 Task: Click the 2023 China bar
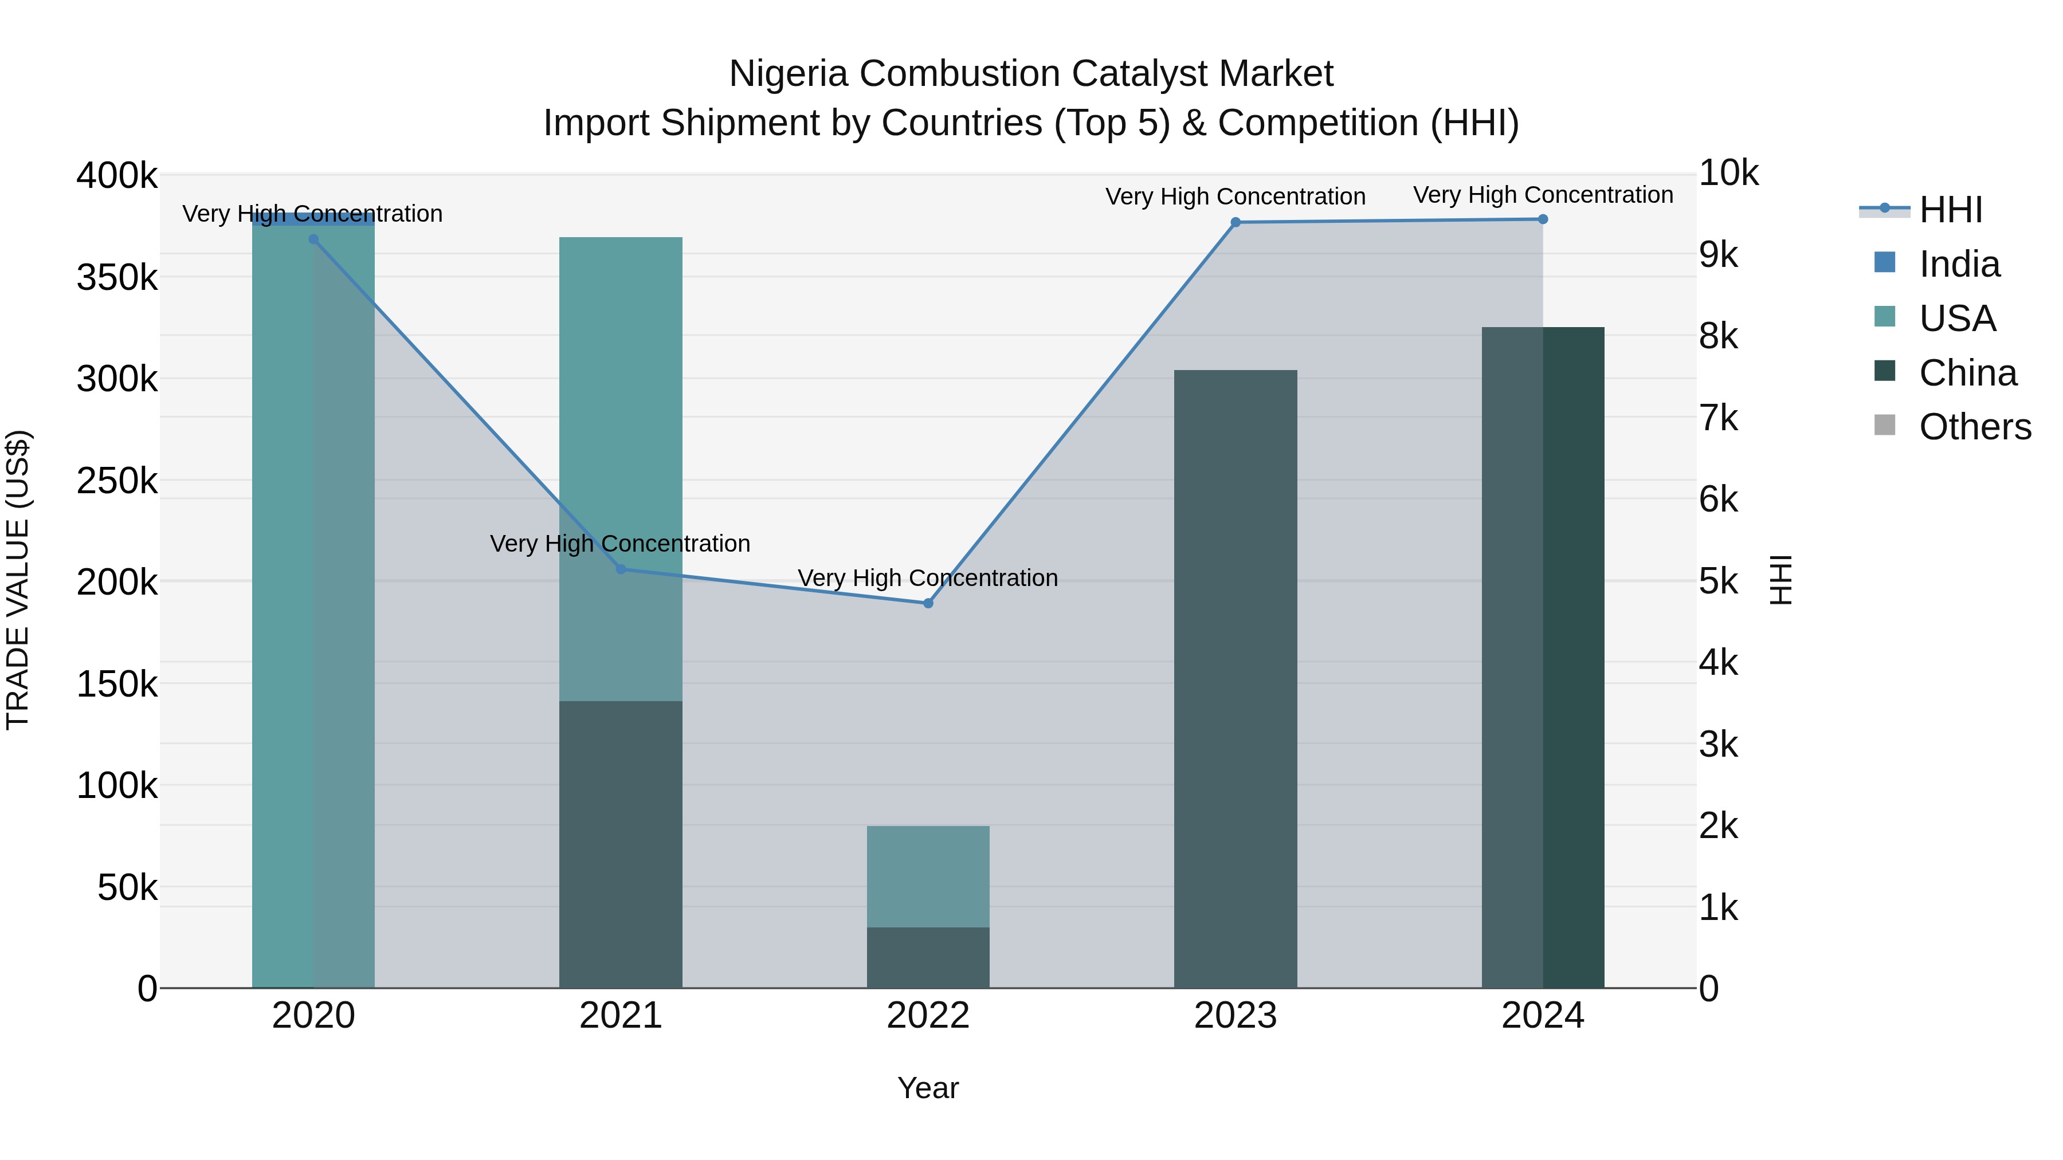tap(1236, 679)
